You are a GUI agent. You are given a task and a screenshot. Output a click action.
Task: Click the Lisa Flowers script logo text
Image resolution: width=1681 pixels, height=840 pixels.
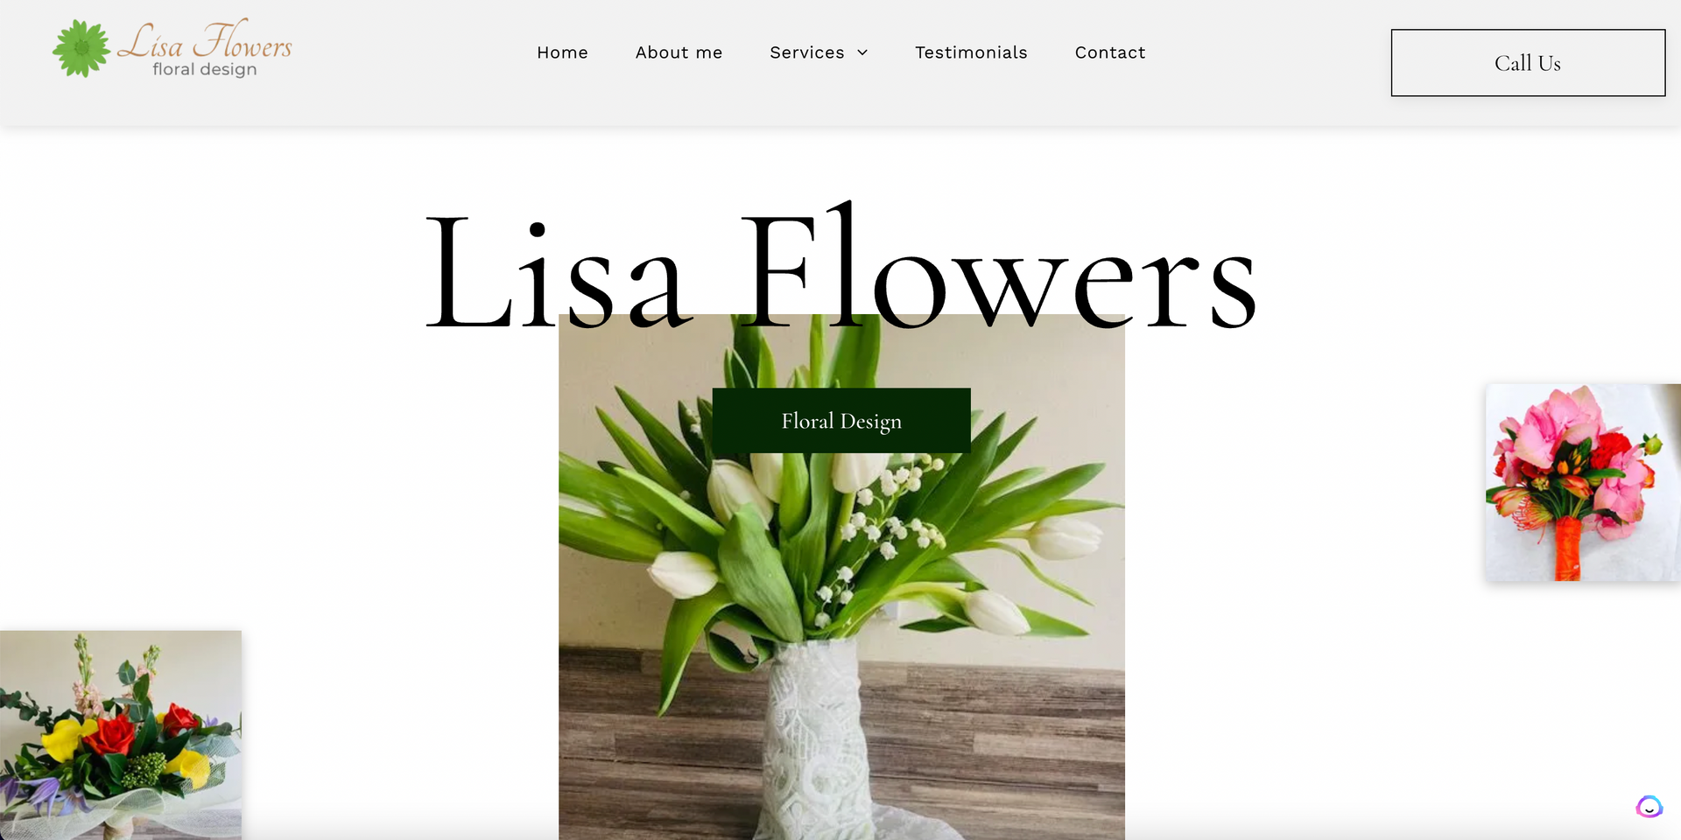coord(205,40)
